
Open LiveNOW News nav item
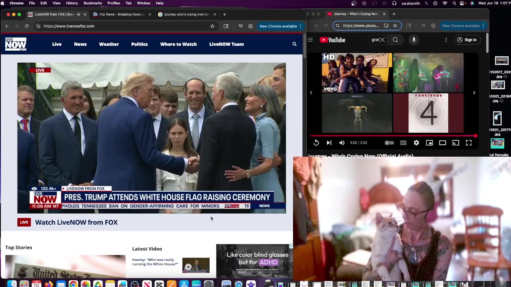click(x=80, y=44)
